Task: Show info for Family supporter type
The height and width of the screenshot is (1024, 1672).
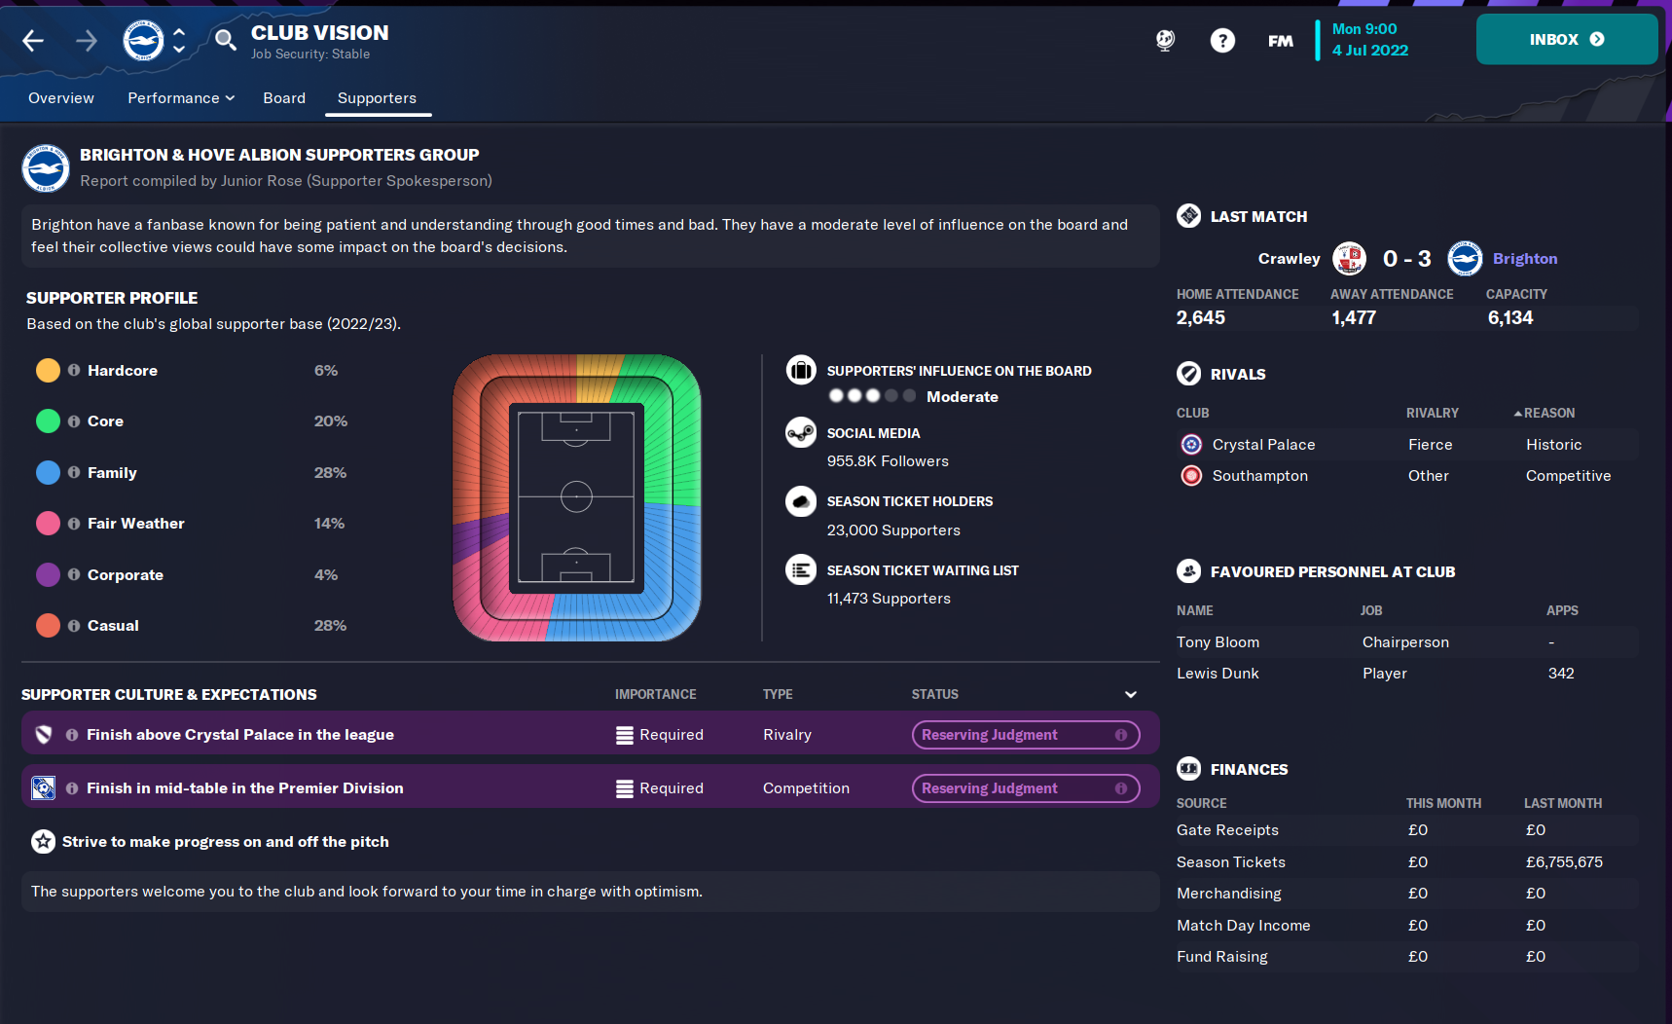Action: [x=74, y=472]
